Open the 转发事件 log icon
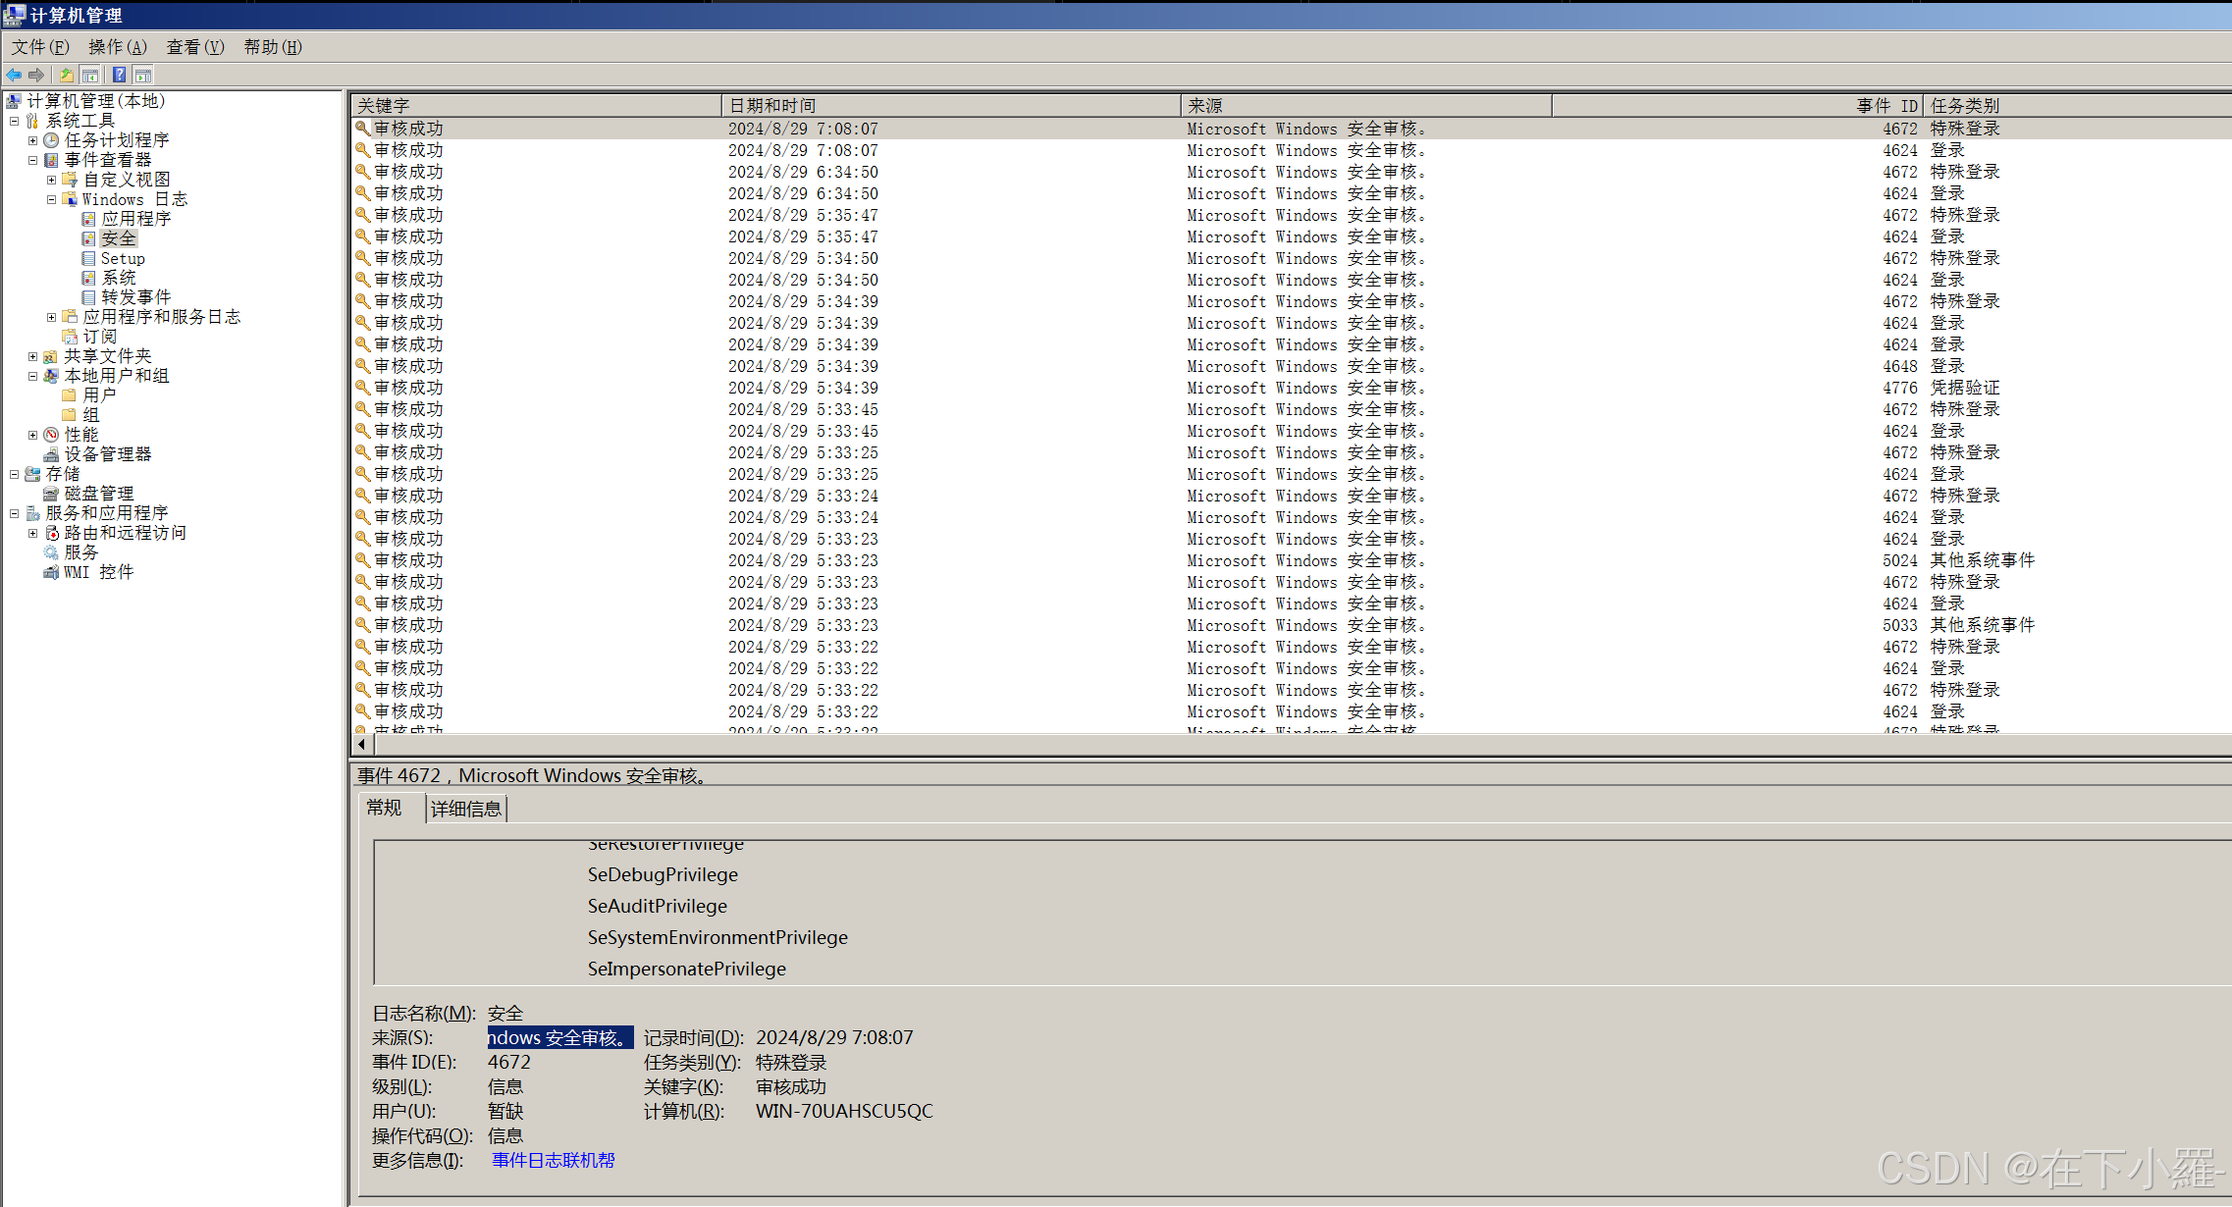 [x=88, y=297]
